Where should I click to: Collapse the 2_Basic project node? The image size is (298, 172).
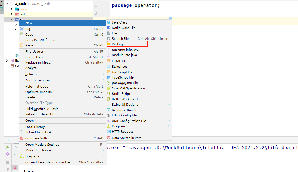coord(7,4)
